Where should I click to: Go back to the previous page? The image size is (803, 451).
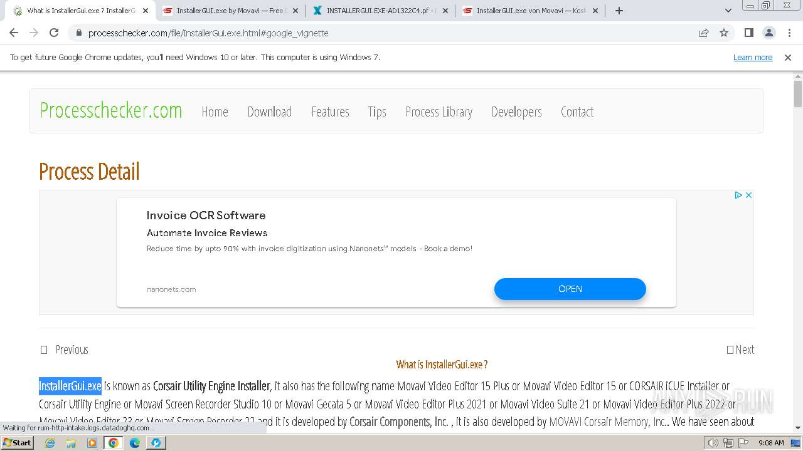[x=14, y=33]
